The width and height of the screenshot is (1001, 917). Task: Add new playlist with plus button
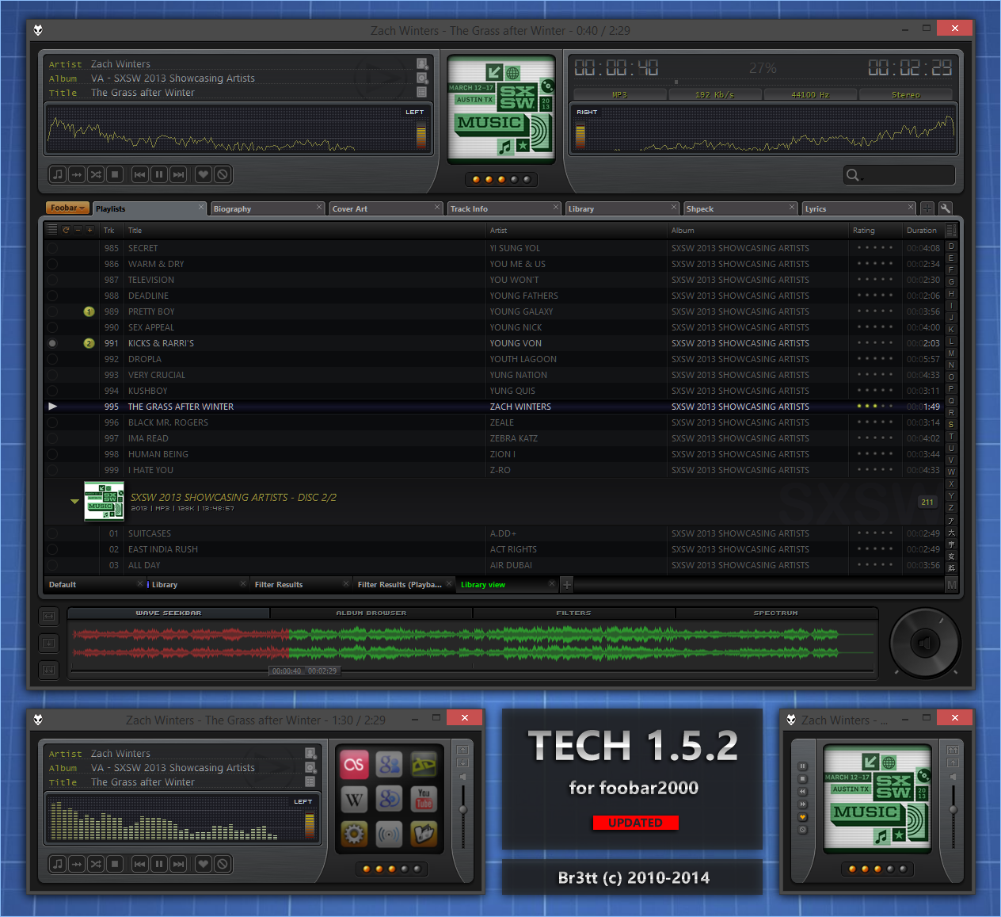point(567,585)
